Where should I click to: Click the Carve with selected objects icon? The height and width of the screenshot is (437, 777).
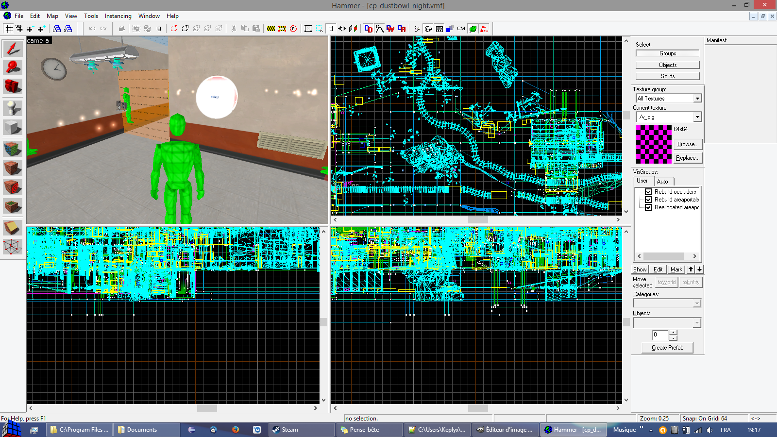(x=121, y=29)
